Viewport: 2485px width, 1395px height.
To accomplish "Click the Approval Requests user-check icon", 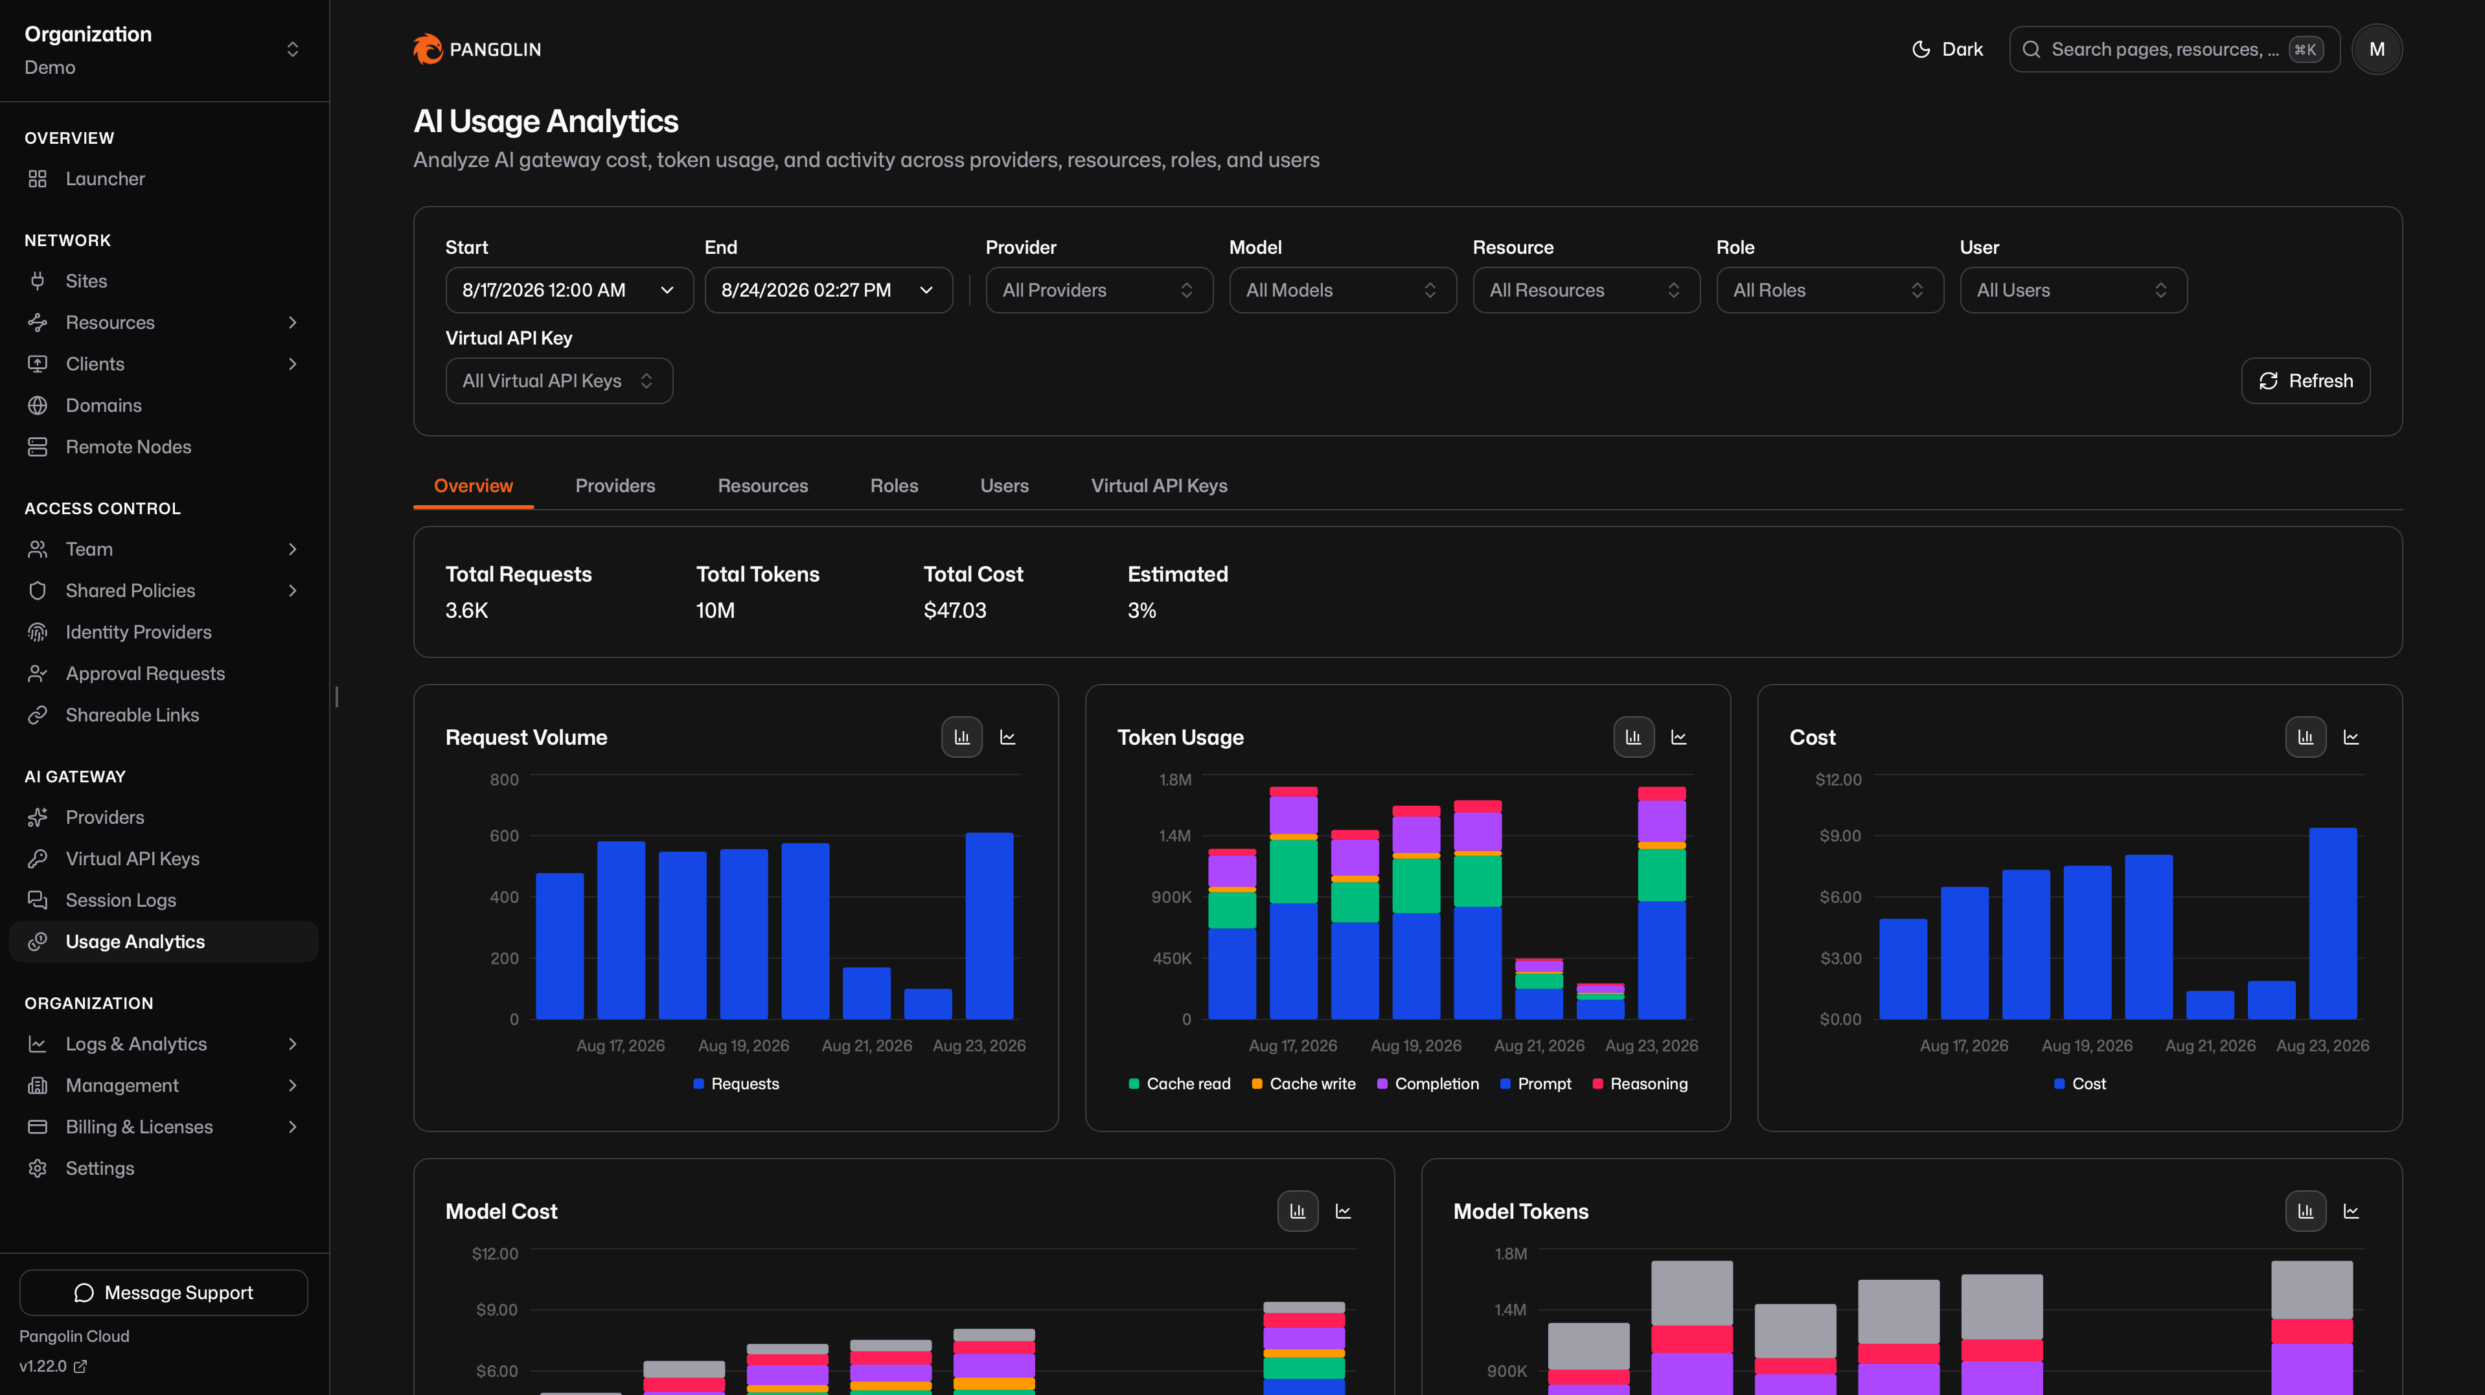I will (38, 674).
